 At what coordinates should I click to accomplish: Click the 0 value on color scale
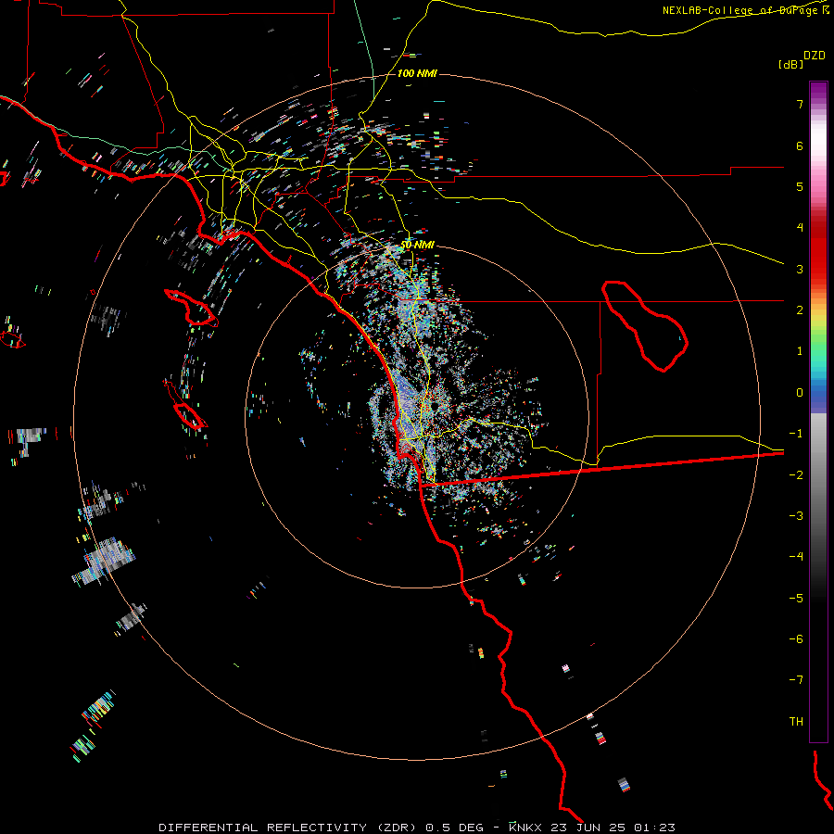(800, 393)
